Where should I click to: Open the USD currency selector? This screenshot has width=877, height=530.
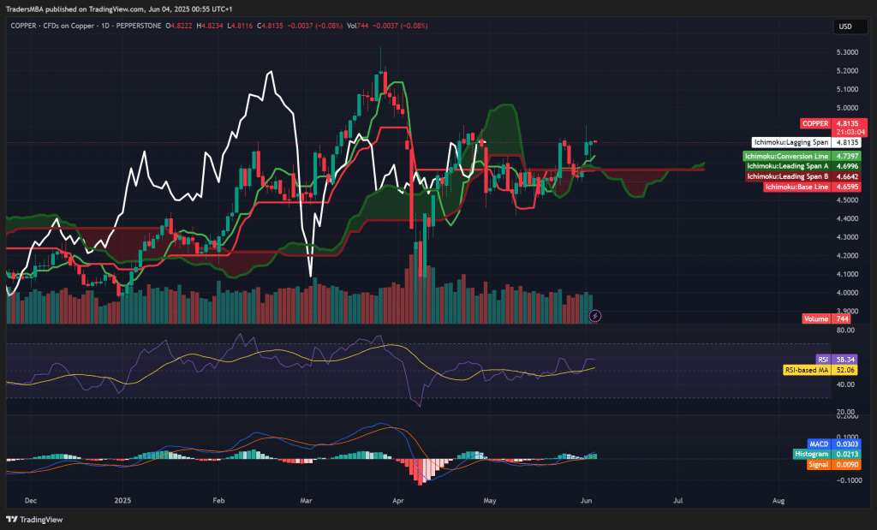[x=844, y=27]
